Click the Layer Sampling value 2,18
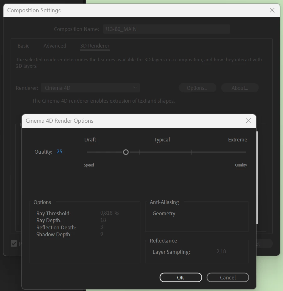The height and width of the screenshot is (291, 283). (x=221, y=252)
